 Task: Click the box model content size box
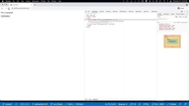click(172, 42)
